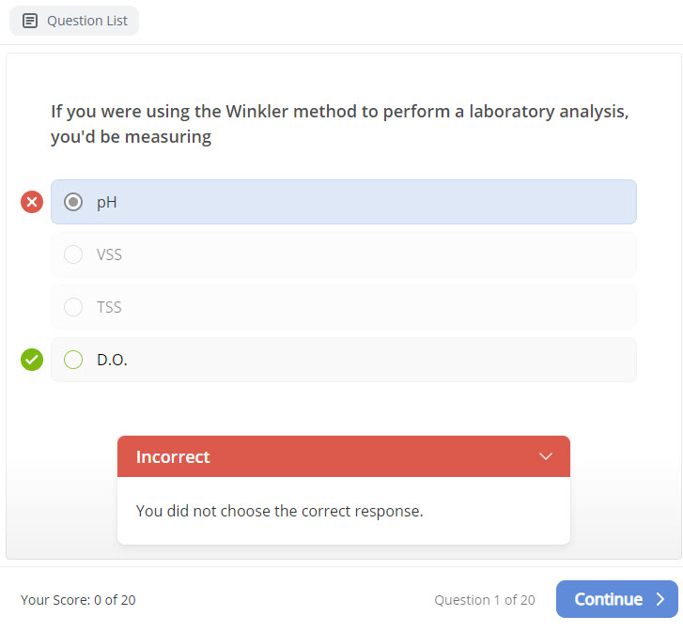Select the pH radio button
683x631 pixels.
(73, 202)
